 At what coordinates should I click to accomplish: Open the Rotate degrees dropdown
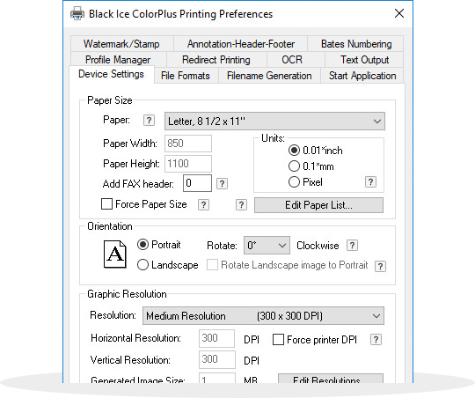coord(267,245)
